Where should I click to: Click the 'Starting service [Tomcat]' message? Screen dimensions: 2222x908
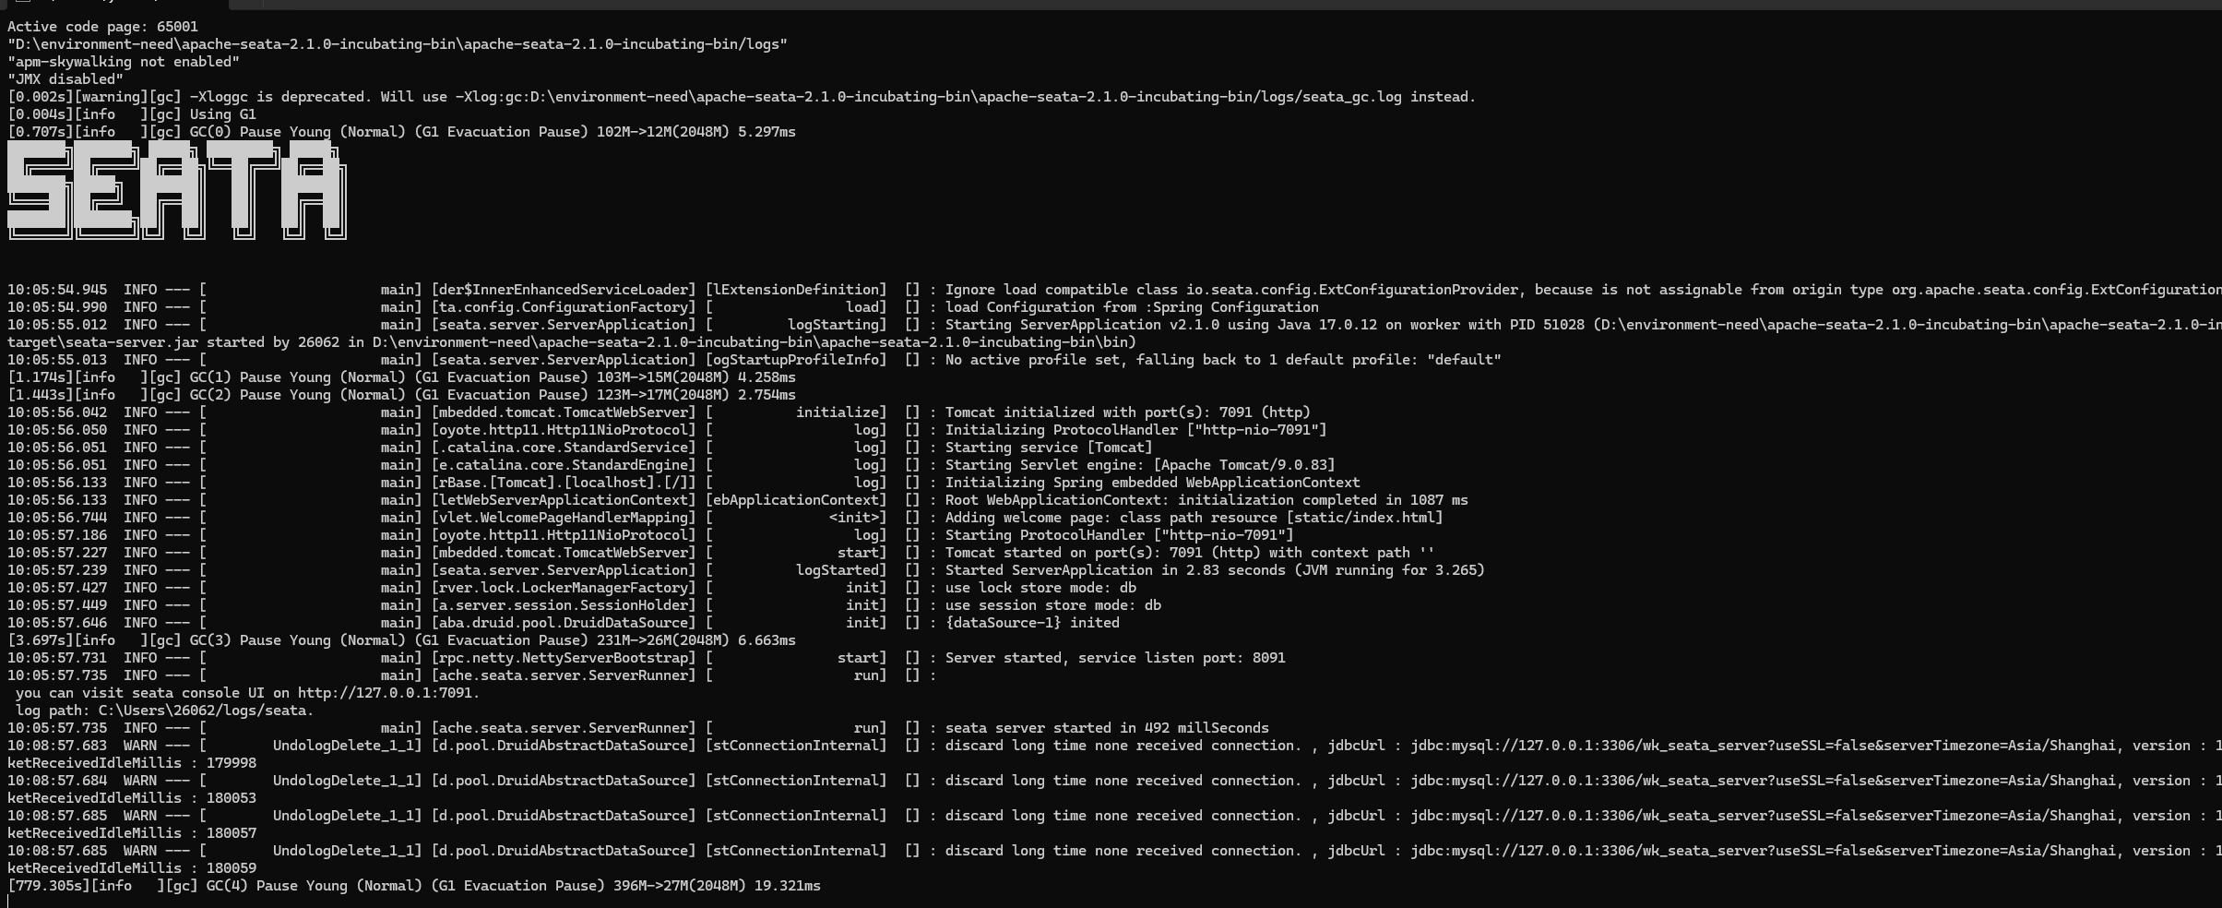click(x=1049, y=448)
